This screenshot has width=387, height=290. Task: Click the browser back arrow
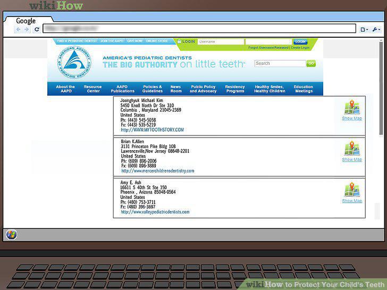[x=18, y=30]
